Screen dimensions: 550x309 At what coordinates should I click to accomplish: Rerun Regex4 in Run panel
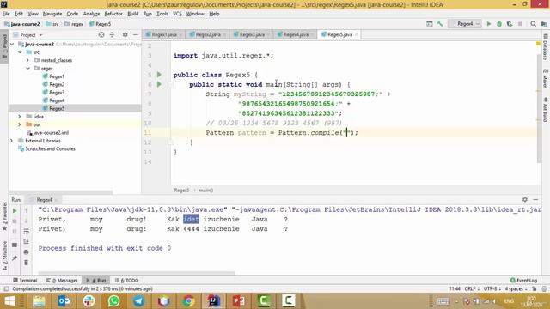[x=15, y=211]
